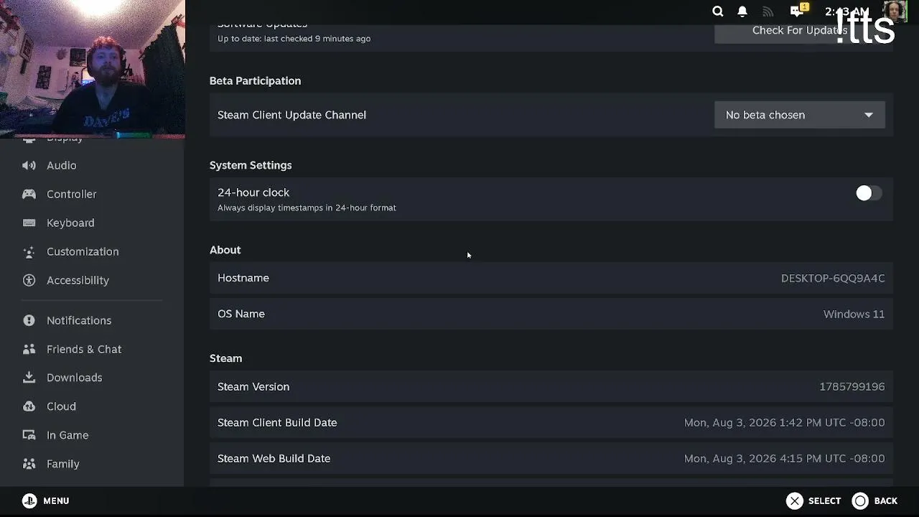Open the Audio settings speaker icon
The height and width of the screenshot is (517, 919).
(x=29, y=165)
